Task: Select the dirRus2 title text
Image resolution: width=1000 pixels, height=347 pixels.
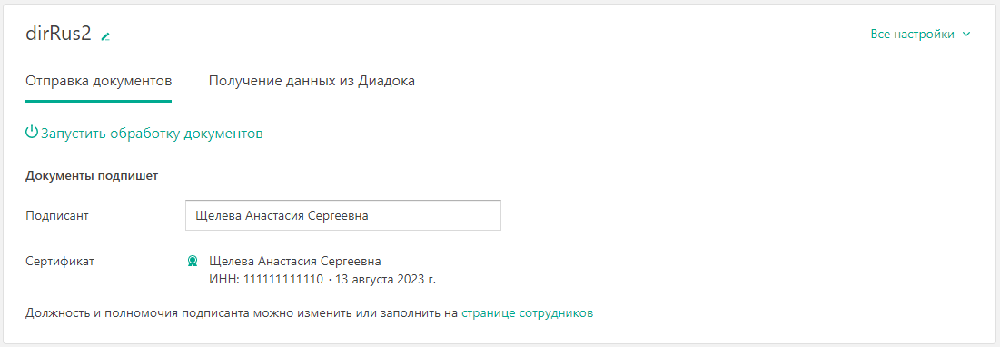Action: pyautogui.click(x=58, y=35)
